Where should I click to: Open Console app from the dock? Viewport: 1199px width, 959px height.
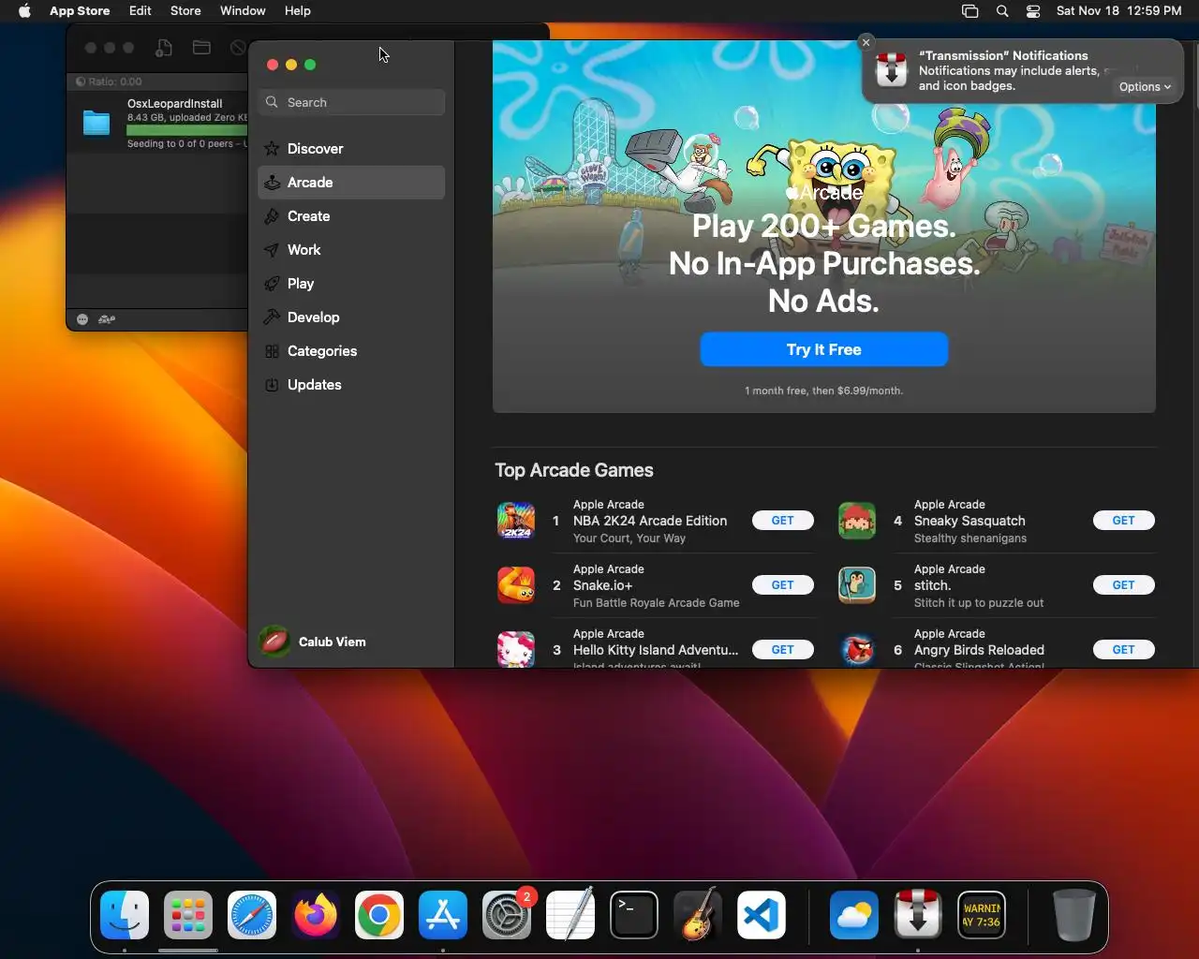pos(982,915)
